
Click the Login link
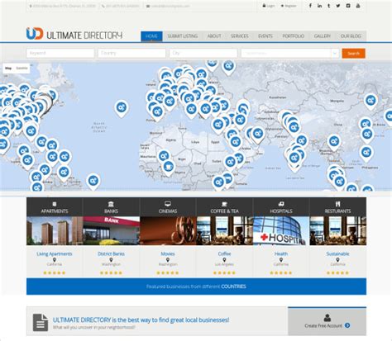click(269, 6)
